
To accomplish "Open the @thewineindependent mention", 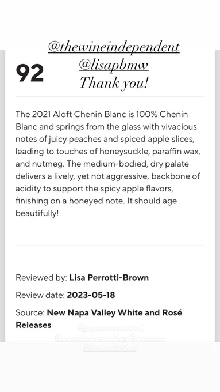I will pyautogui.click(x=114, y=47).
